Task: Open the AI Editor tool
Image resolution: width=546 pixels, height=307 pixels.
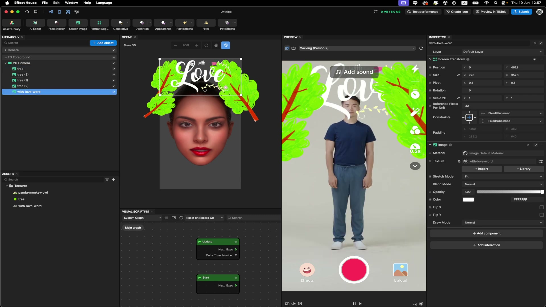Action: click(x=35, y=25)
